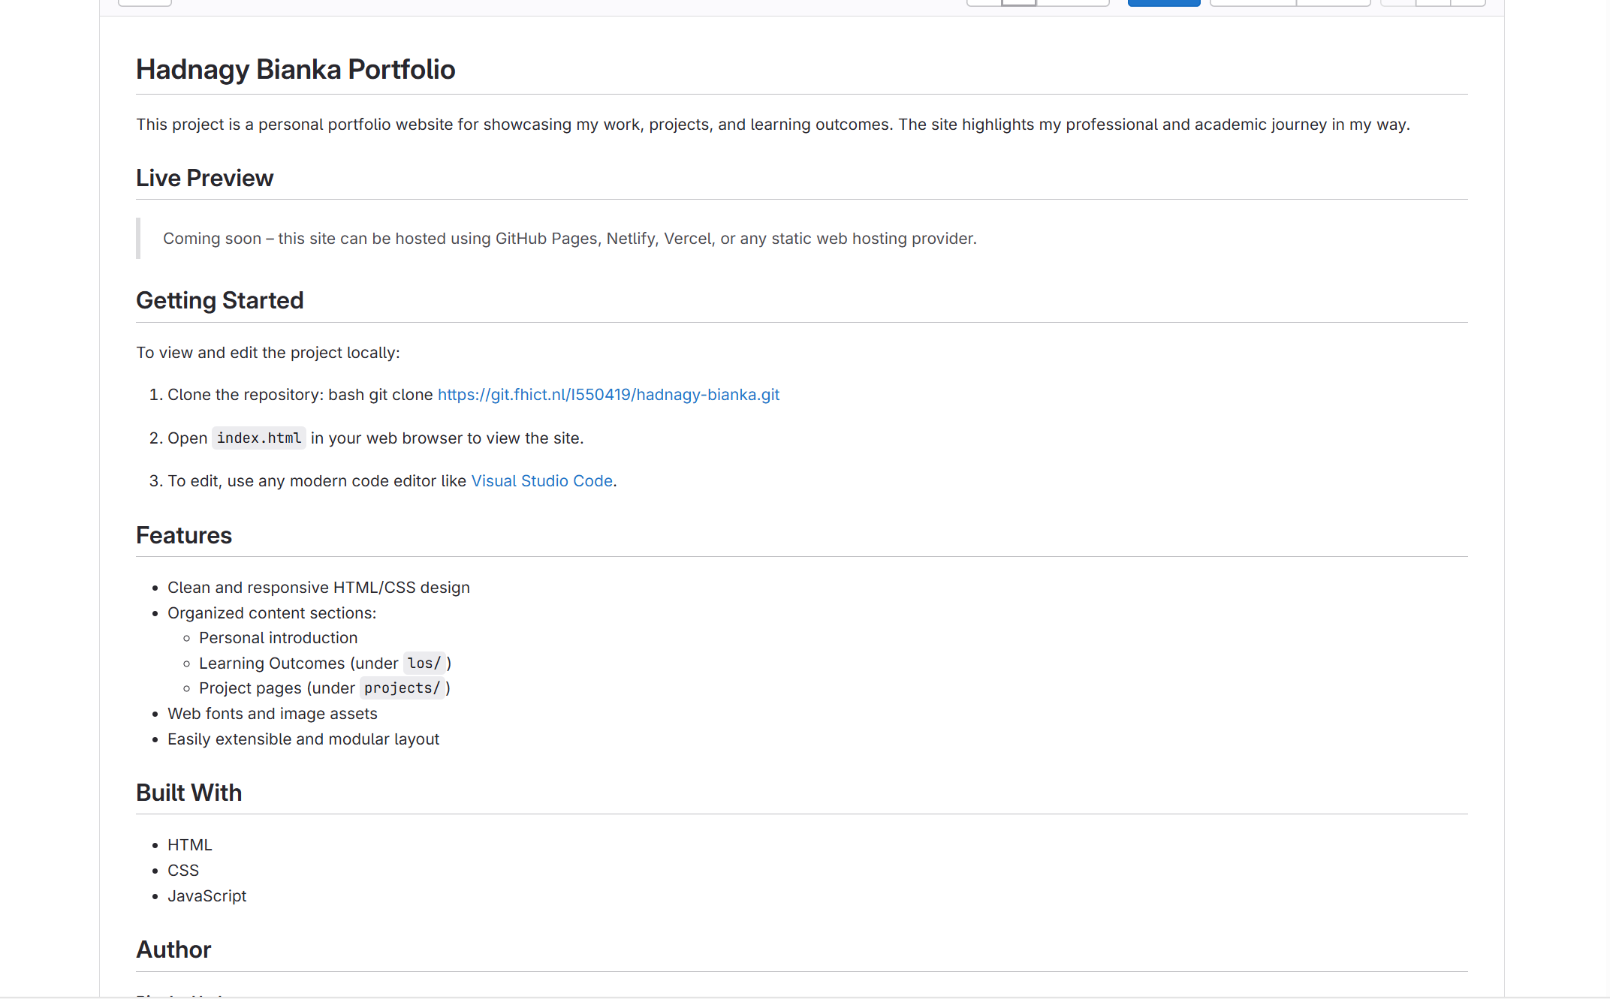Select the index.html inline code snippet

point(258,438)
